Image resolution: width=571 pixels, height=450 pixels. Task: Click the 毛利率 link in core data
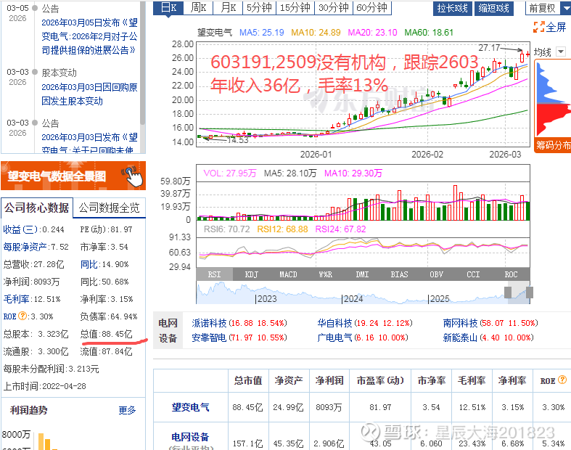click(x=16, y=299)
